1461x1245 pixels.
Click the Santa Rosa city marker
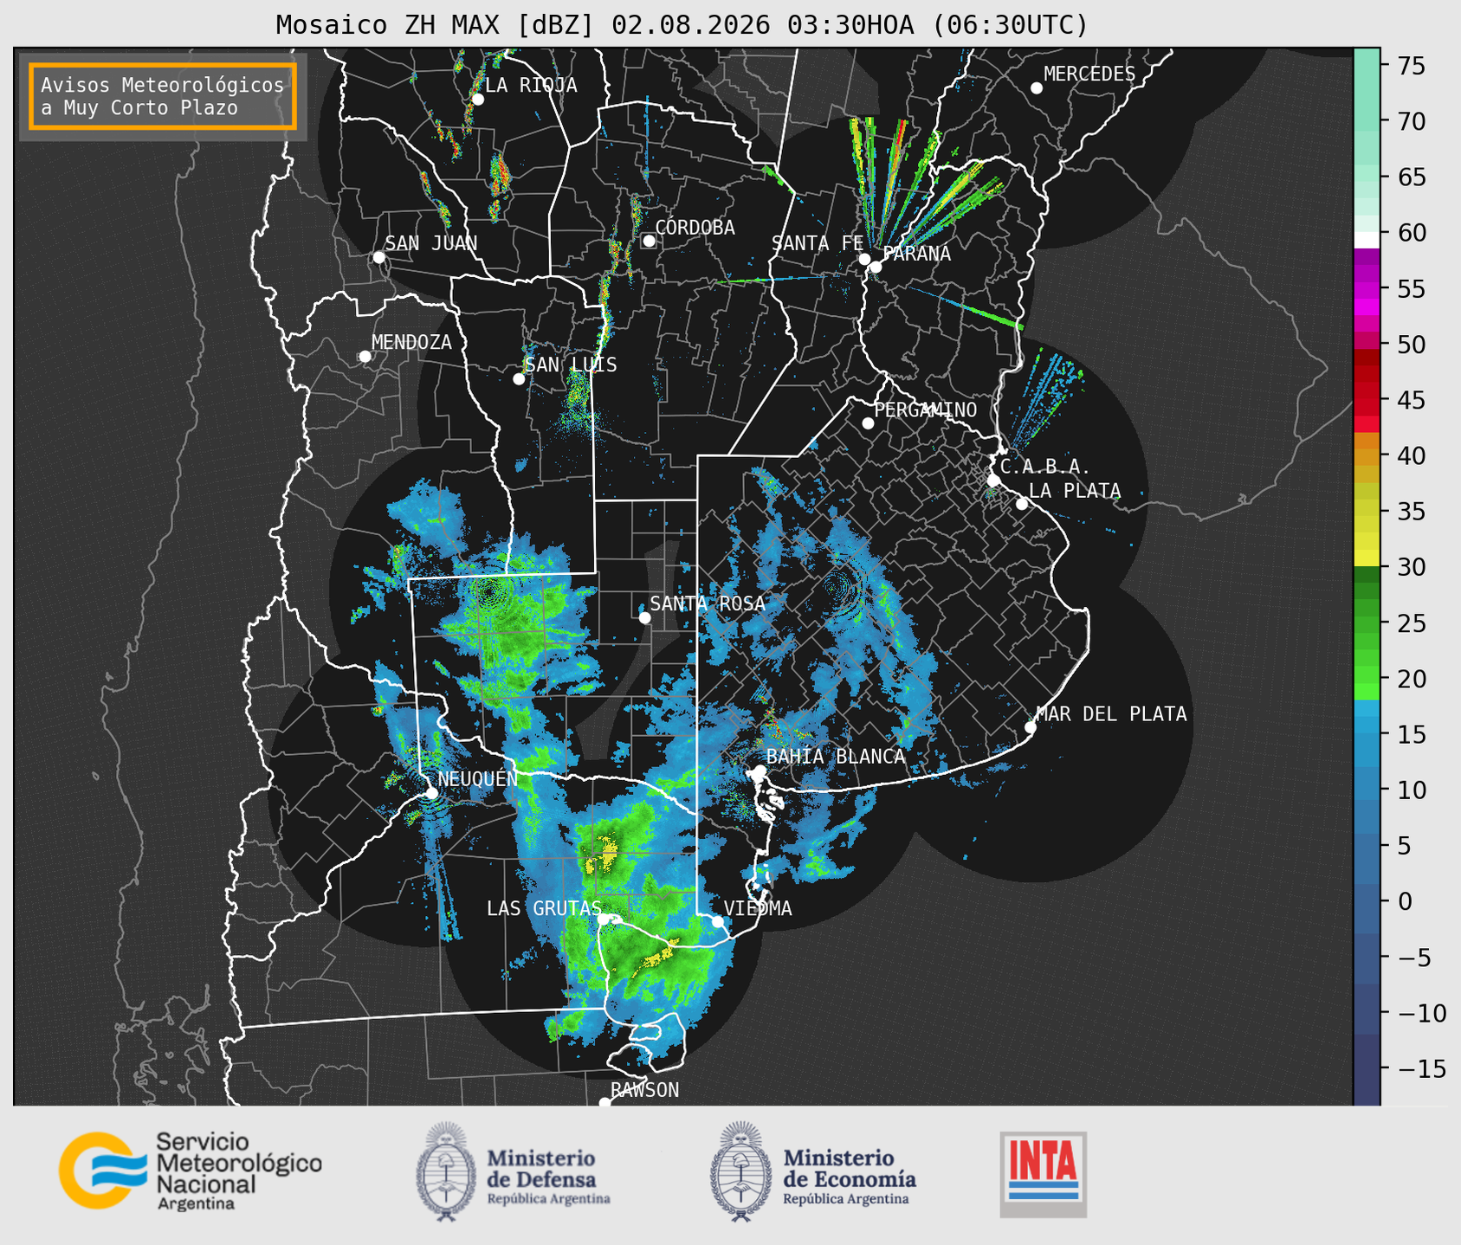(644, 617)
